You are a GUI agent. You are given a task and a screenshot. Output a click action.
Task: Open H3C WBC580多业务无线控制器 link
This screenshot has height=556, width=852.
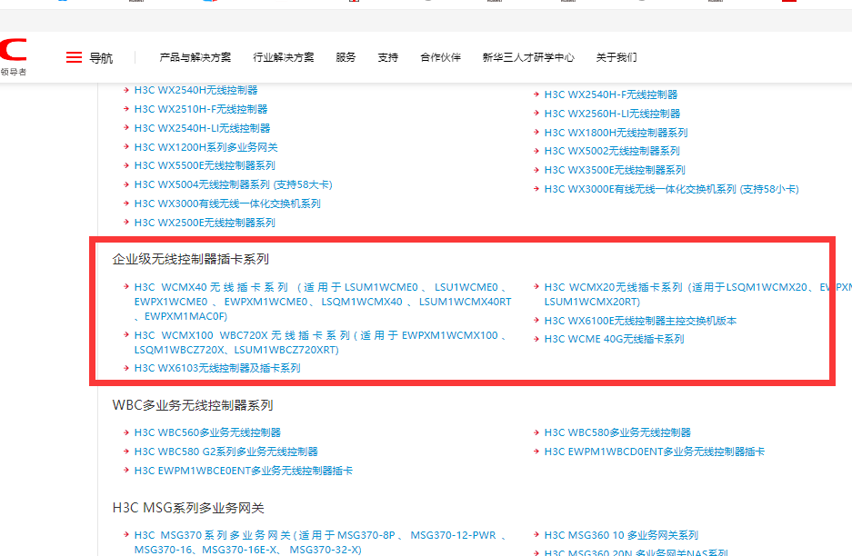point(617,432)
